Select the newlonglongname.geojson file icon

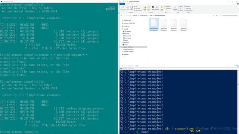click(x=153, y=25)
